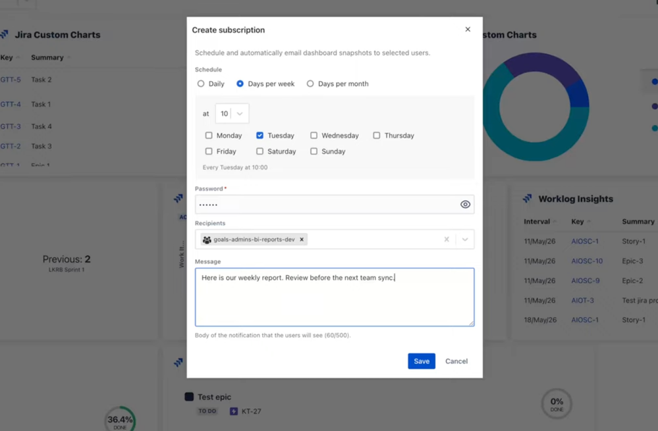This screenshot has height=431, width=658.
Task: Choose Days per month schedule
Action: (310, 84)
